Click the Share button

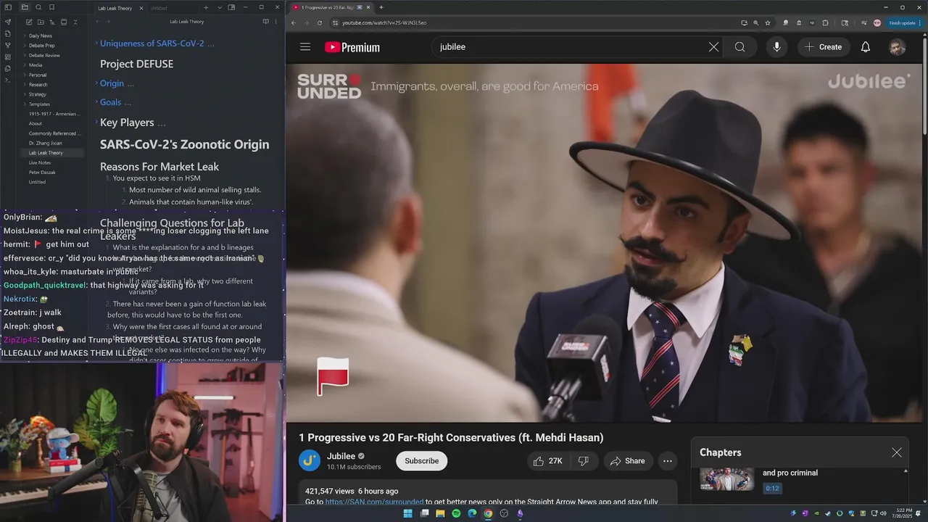[x=628, y=461]
